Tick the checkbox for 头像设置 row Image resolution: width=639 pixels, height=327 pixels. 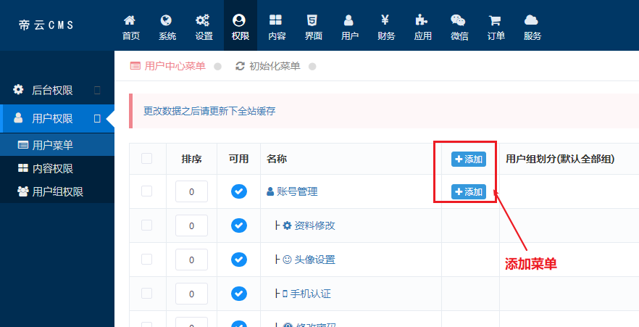146,259
